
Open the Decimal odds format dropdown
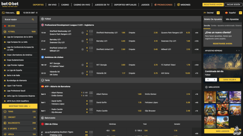pos(218,13)
